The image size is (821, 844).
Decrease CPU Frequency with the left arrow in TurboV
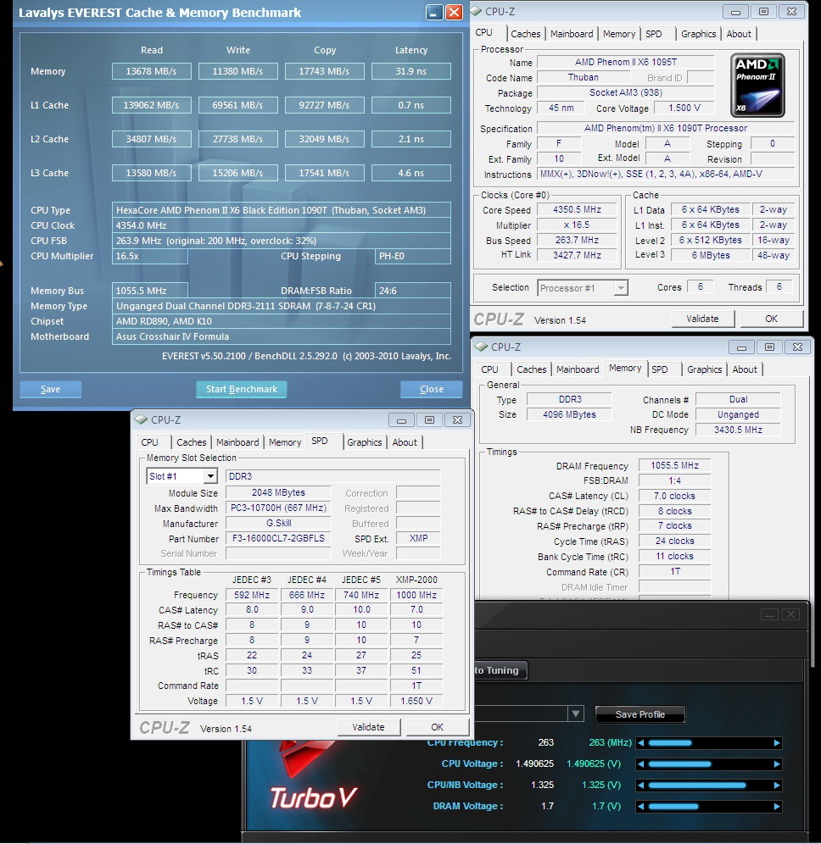tap(640, 743)
